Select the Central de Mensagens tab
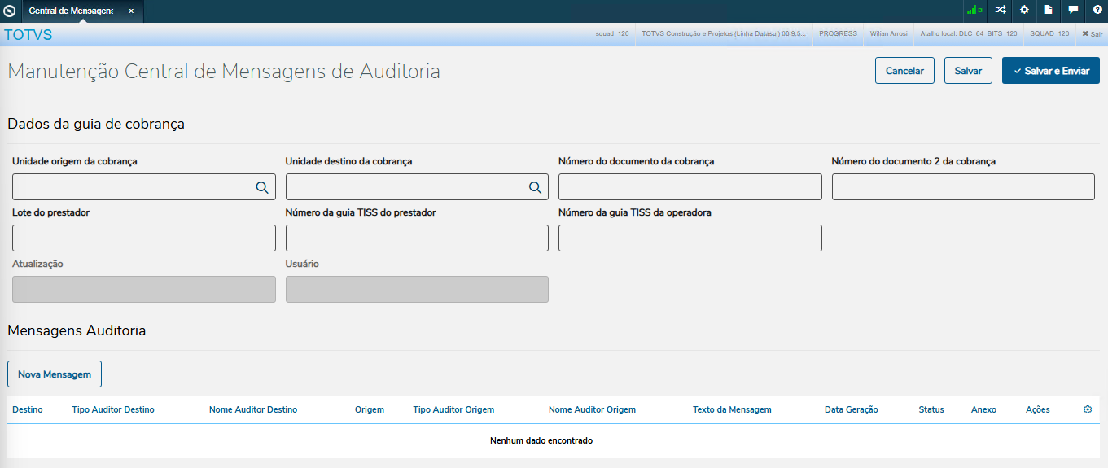Image resolution: width=1108 pixels, height=468 pixels. pyautogui.click(x=71, y=11)
